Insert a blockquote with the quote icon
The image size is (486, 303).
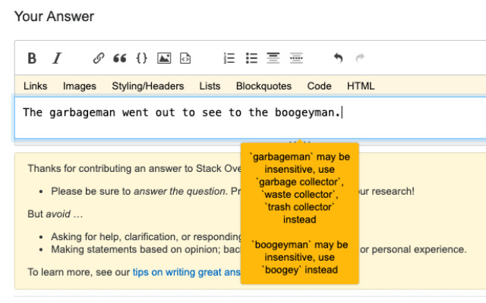click(120, 58)
